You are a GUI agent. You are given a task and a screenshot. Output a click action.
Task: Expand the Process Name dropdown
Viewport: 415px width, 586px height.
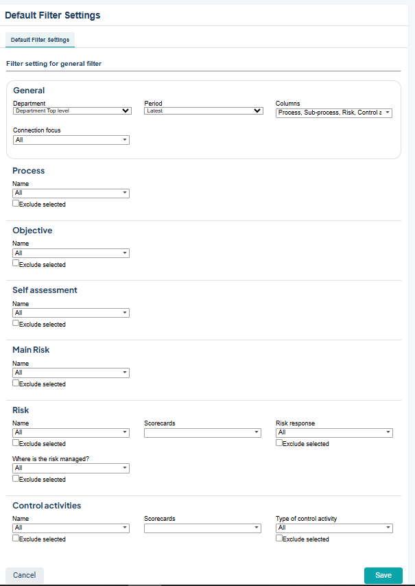[71, 194]
